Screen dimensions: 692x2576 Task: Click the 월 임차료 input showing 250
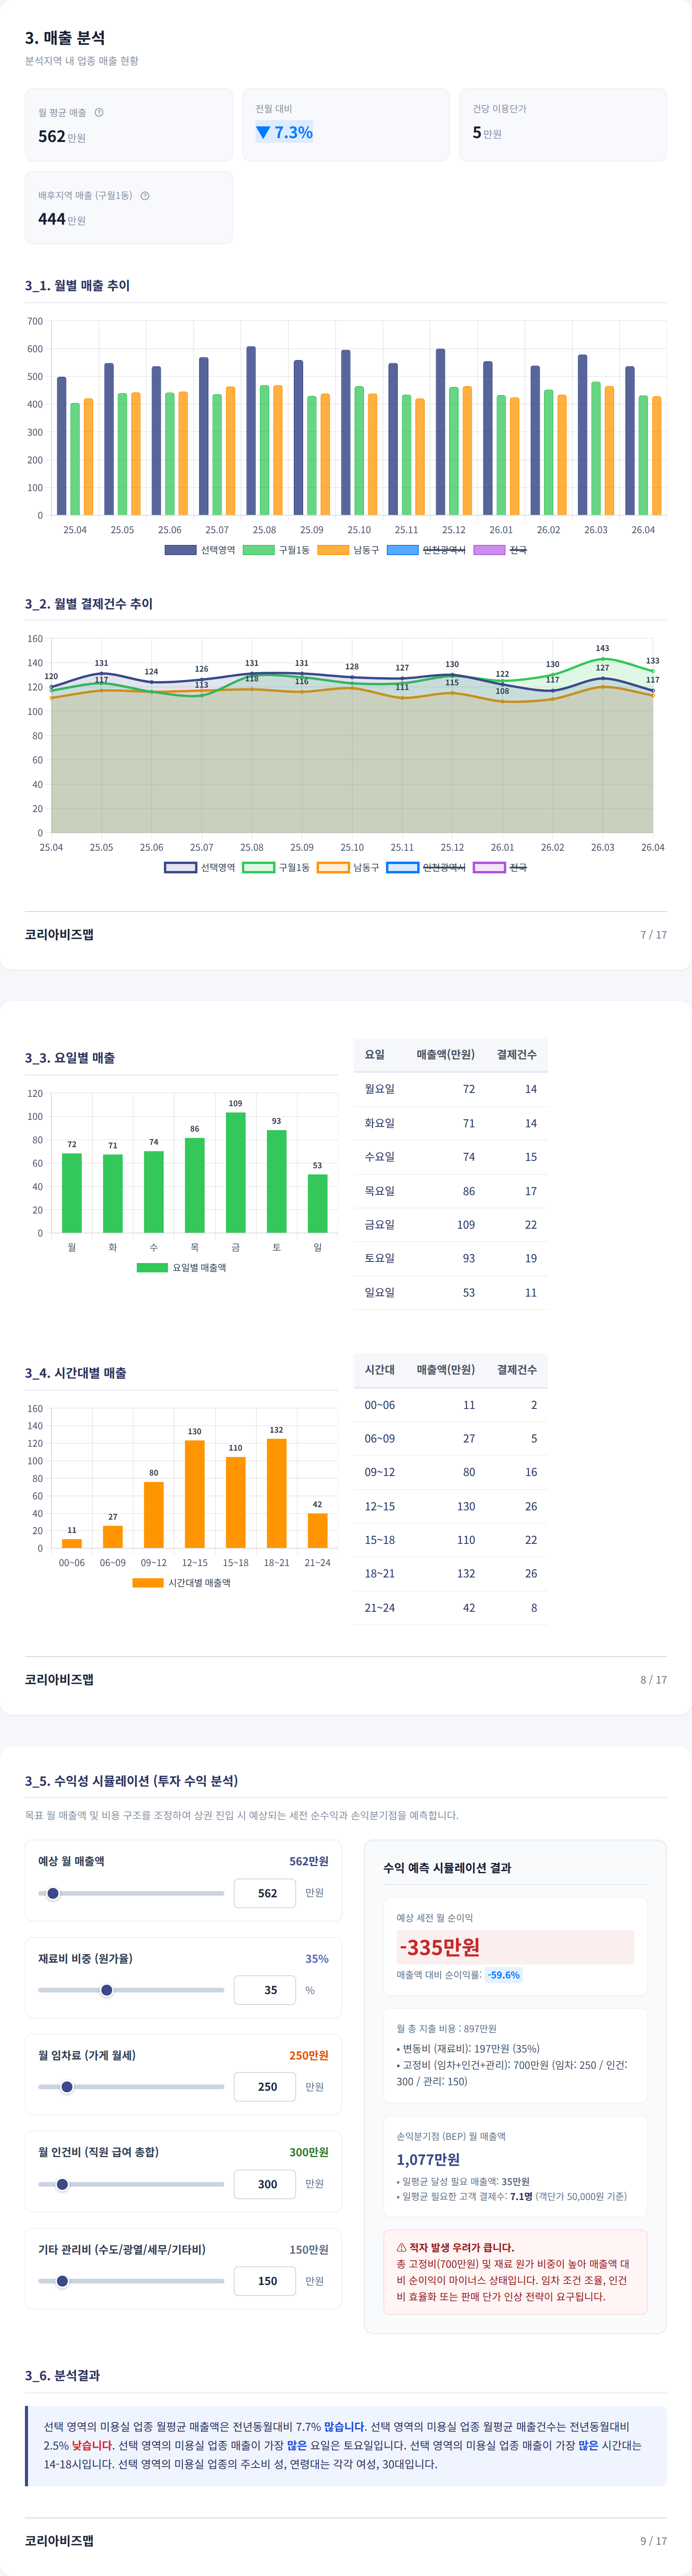(265, 2087)
